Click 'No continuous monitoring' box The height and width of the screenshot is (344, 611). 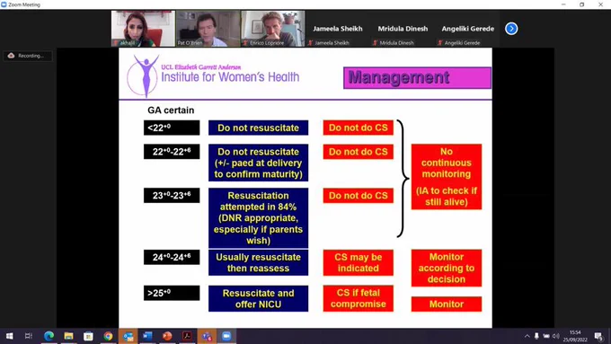(x=447, y=176)
